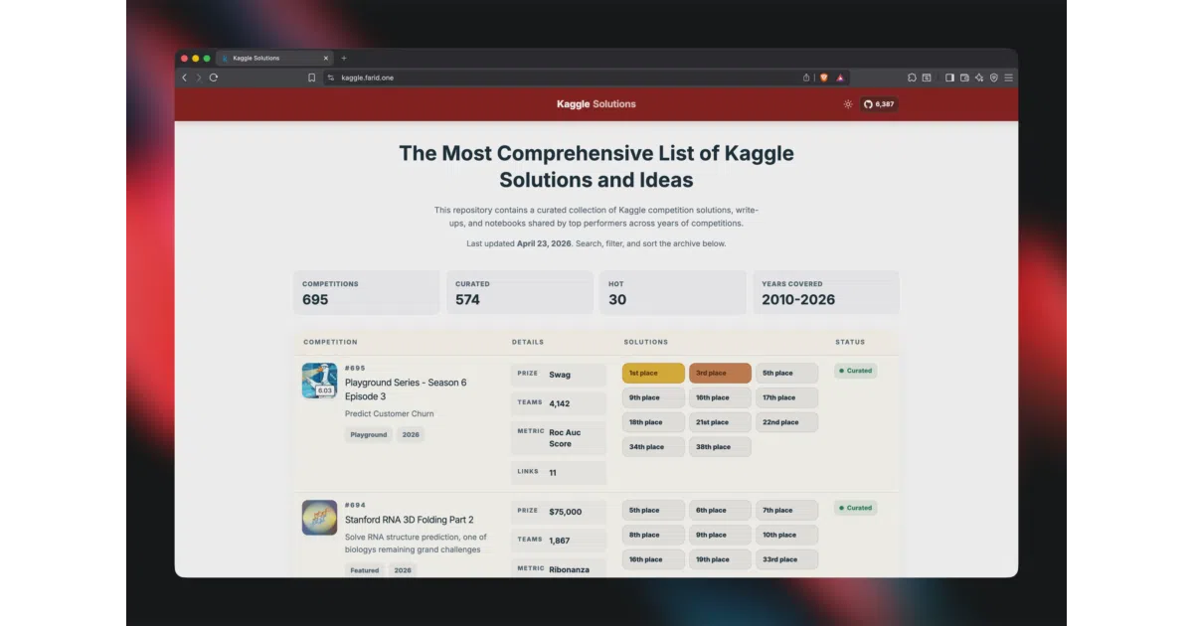Open the 34th place solution
The image size is (1193, 626).
click(x=653, y=447)
